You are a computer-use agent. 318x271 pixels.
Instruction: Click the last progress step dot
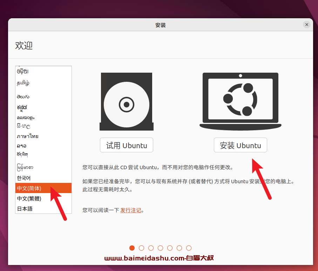point(189,248)
